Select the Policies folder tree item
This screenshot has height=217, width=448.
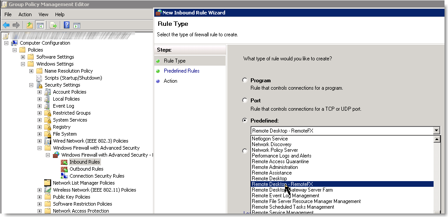pyautogui.click(x=35, y=50)
